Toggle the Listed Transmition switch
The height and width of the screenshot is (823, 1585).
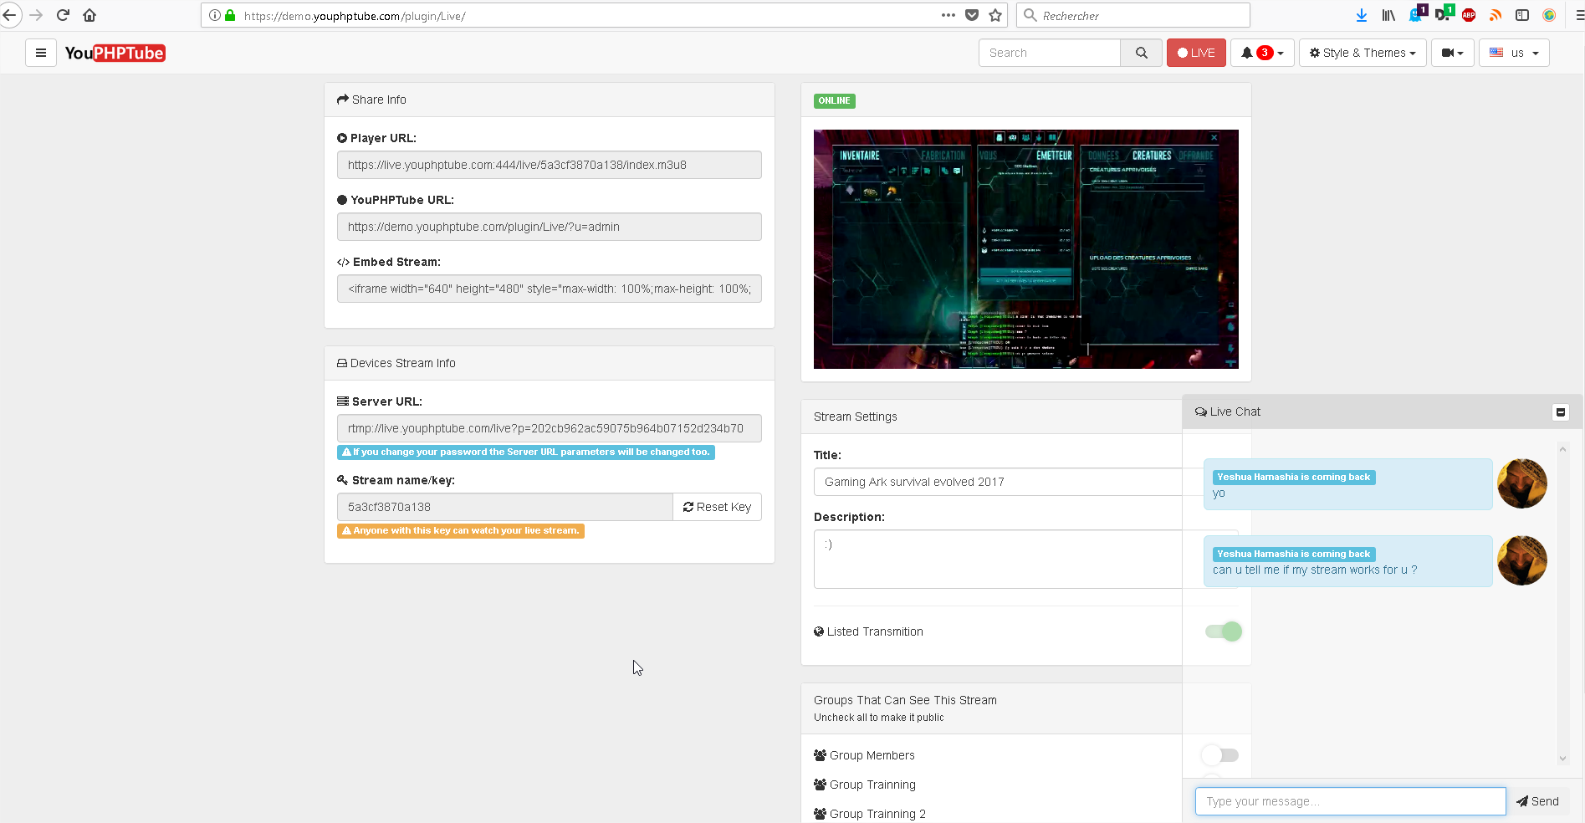pos(1224,631)
